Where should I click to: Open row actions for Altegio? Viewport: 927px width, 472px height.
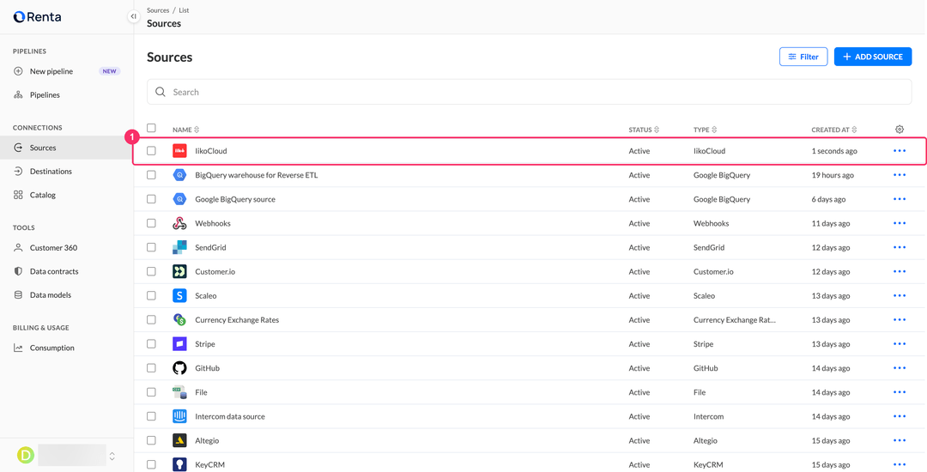point(900,441)
